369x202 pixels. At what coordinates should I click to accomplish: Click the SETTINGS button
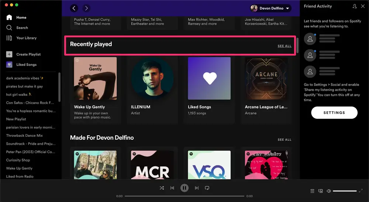pos(334,113)
